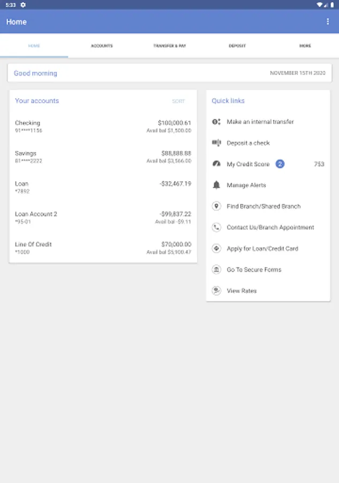
Task: Click the Line Of Credit balance $70,000.00
Action: 176,244
